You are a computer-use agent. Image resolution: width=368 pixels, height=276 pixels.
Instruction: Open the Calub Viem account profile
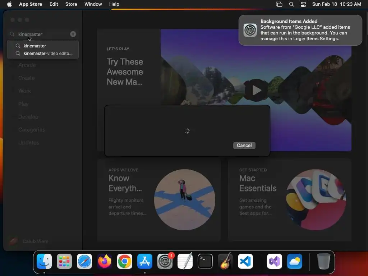pyautogui.click(x=29, y=241)
